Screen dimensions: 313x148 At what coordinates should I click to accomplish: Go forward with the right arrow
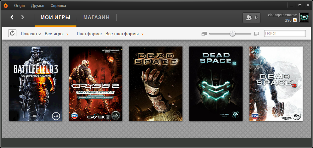point(23,17)
